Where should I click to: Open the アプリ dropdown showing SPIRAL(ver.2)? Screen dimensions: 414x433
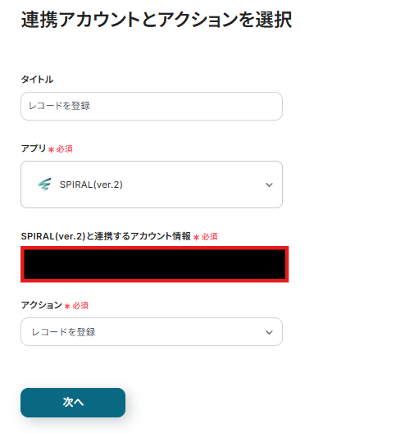pyautogui.click(x=152, y=185)
